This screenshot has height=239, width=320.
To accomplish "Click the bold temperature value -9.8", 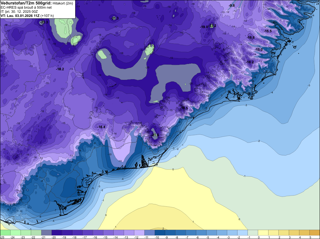I will point(232,5).
